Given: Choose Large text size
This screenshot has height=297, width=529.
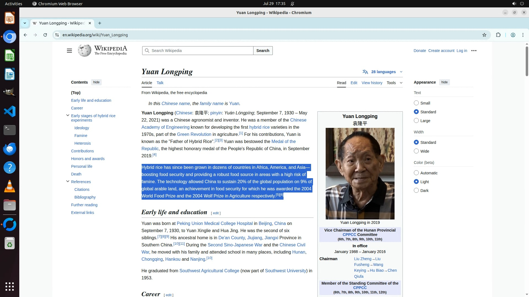Looking at the screenshot, I should click(x=416, y=121).
